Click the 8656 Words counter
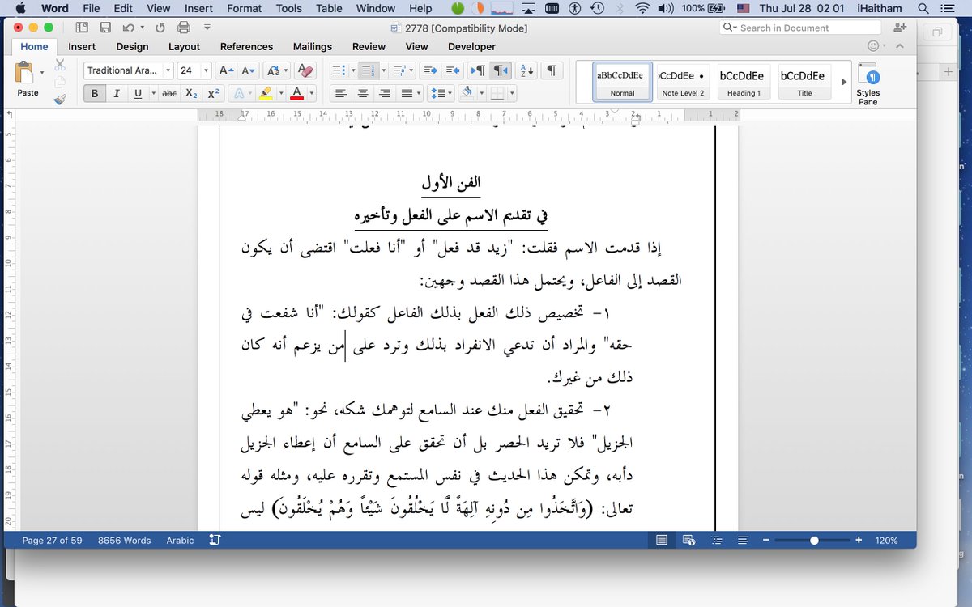The width and height of the screenshot is (972, 607). [x=124, y=540]
